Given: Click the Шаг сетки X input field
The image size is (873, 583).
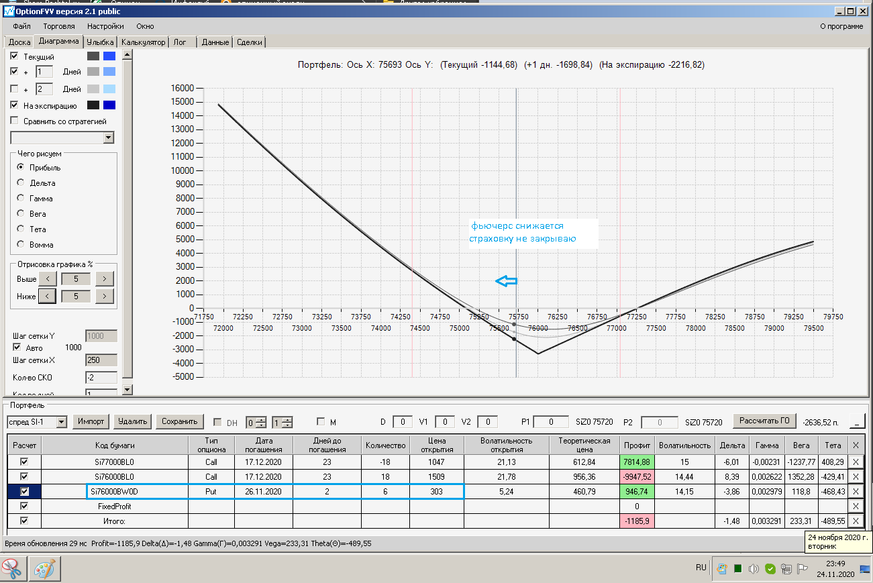Looking at the screenshot, I should tap(101, 360).
